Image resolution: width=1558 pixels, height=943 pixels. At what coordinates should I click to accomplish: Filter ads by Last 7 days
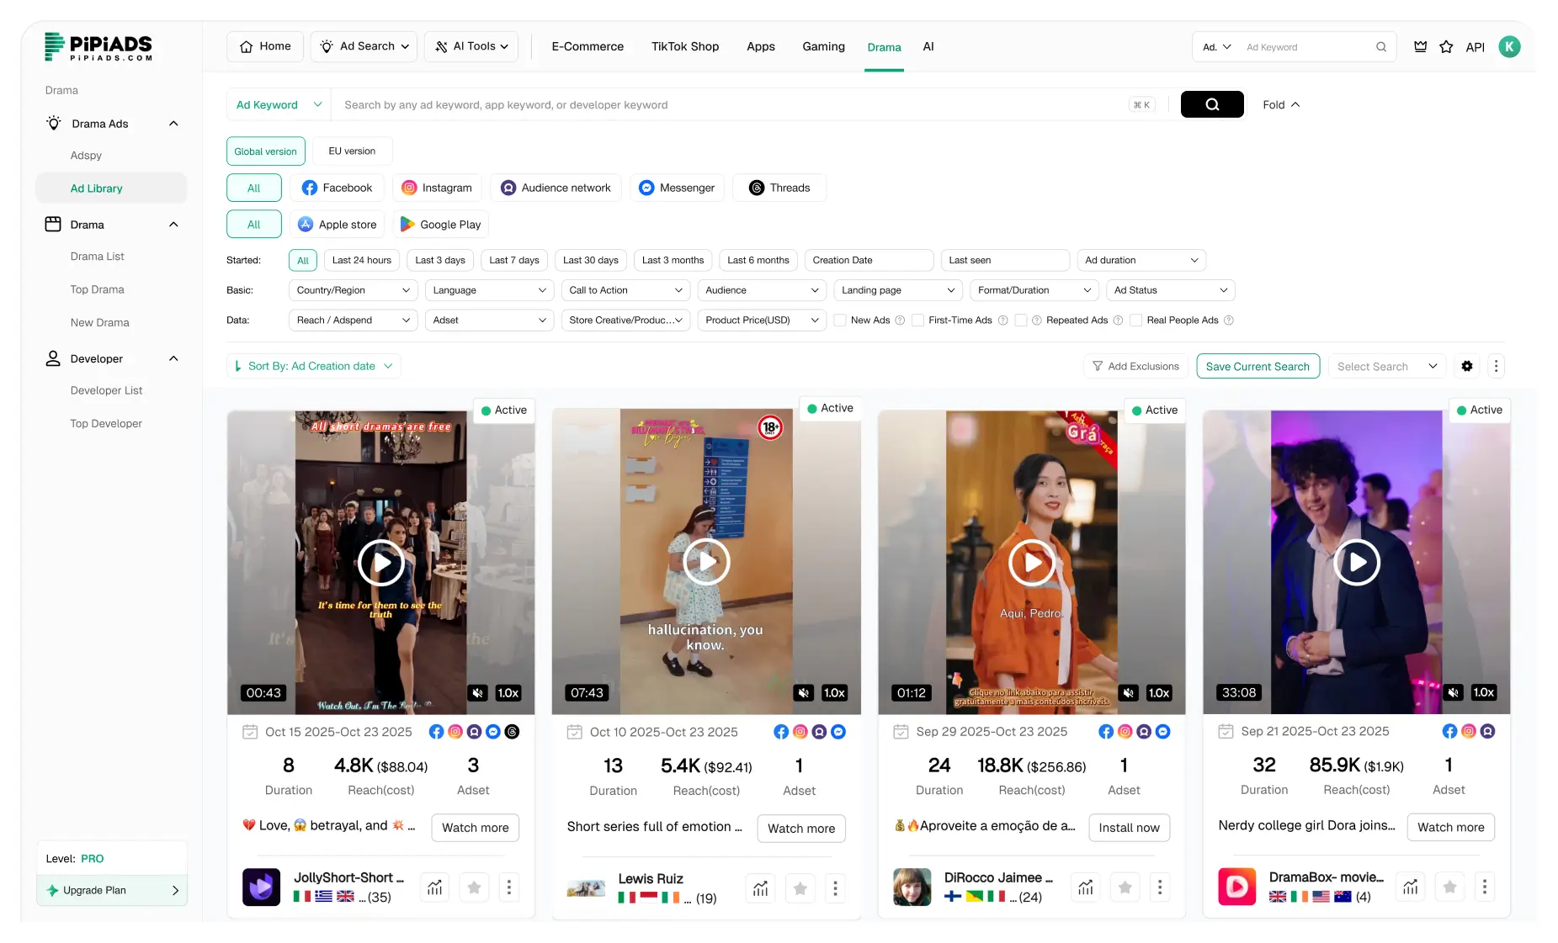pyautogui.click(x=513, y=261)
